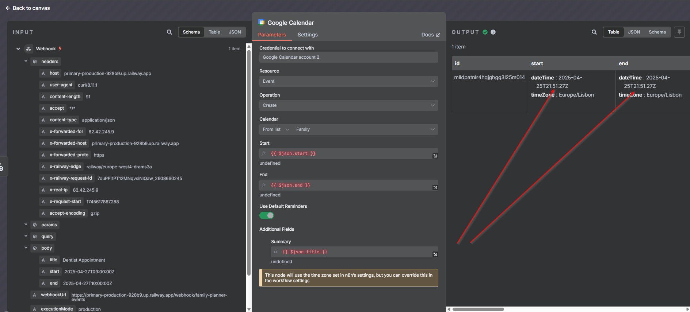The width and height of the screenshot is (690, 312).
Task: Click the output info icon
Action: [x=493, y=32]
